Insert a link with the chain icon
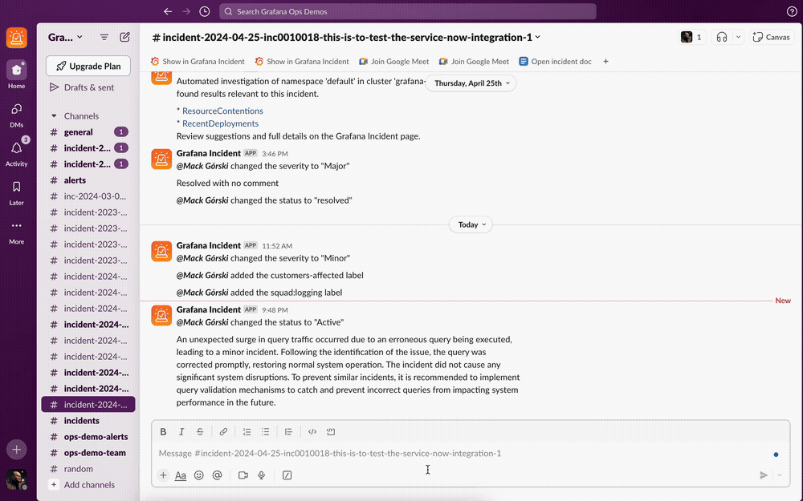The width and height of the screenshot is (803, 501). pos(223,431)
